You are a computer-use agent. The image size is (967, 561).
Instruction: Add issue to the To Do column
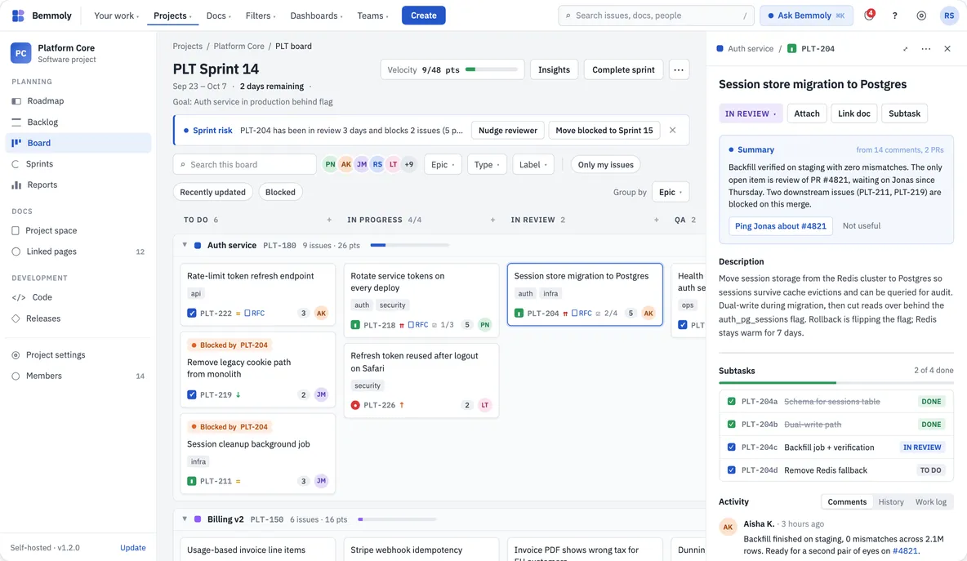328,220
